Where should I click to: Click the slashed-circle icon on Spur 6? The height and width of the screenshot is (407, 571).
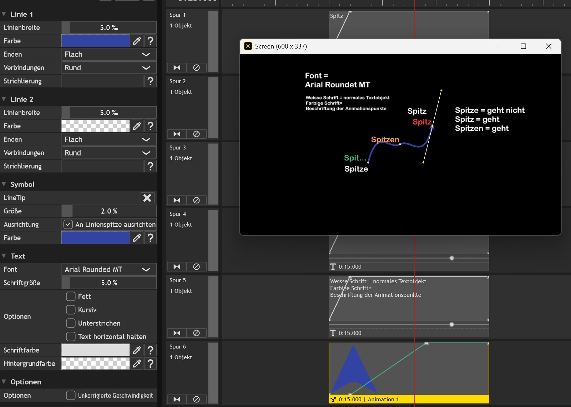(196, 399)
